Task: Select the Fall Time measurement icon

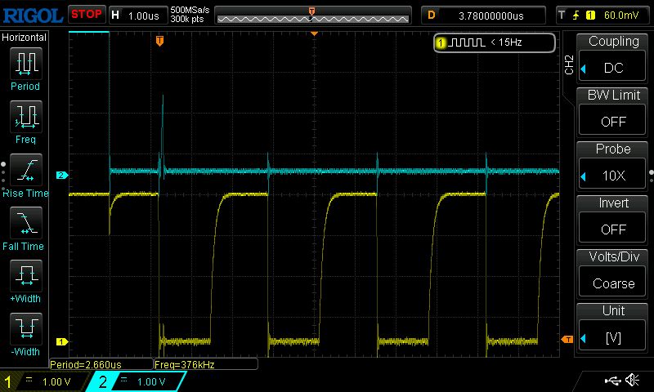Action: [26, 223]
